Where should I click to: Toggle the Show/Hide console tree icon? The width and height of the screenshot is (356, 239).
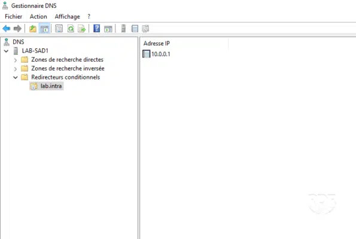tap(44, 29)
